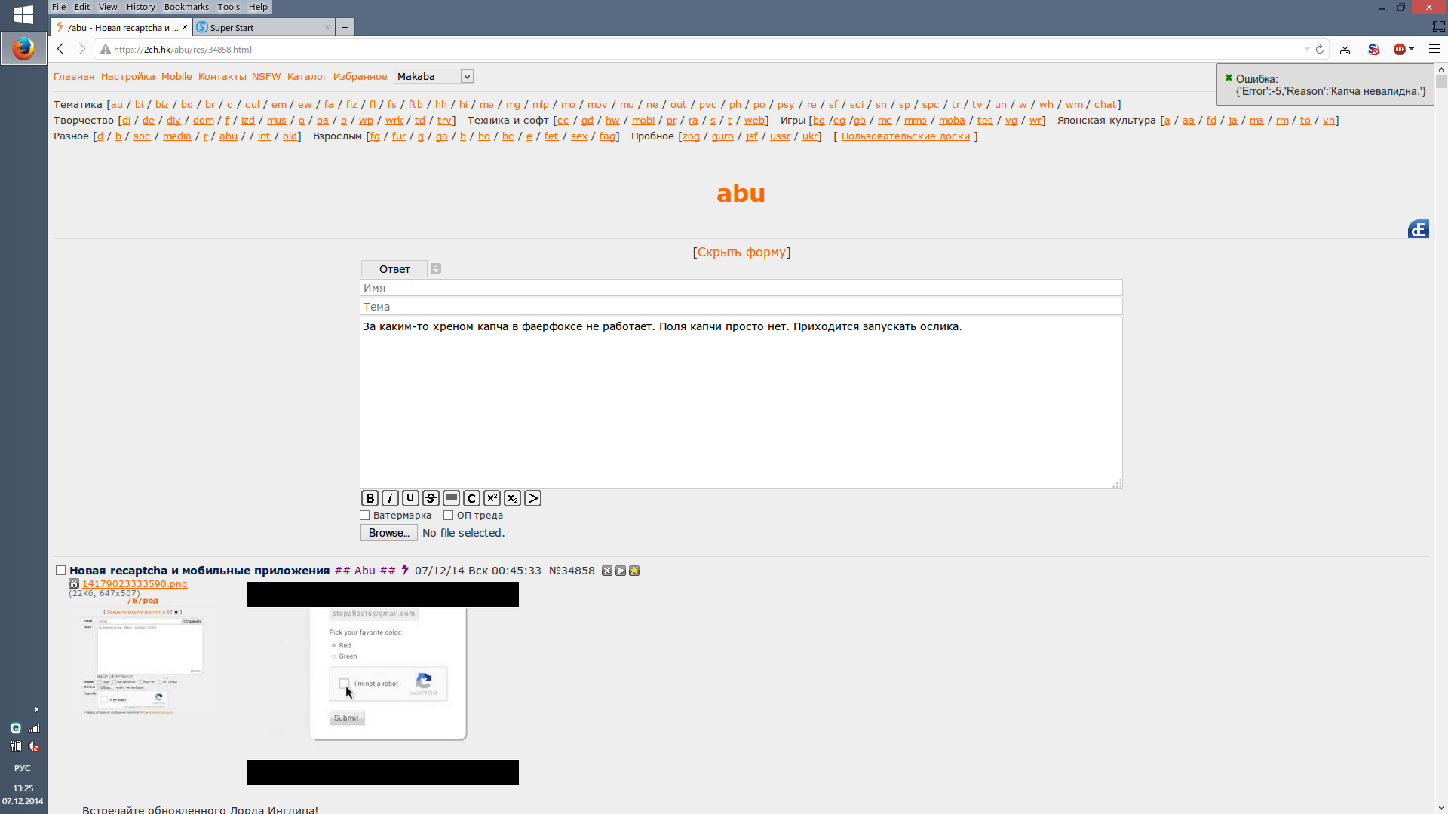This screenshot has width=1448, height=814.
Task: Open the Dollchan extension panel icon
Action: 1418,229
